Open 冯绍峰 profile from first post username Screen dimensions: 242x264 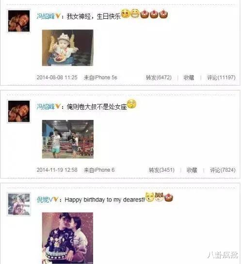[46, 16]
